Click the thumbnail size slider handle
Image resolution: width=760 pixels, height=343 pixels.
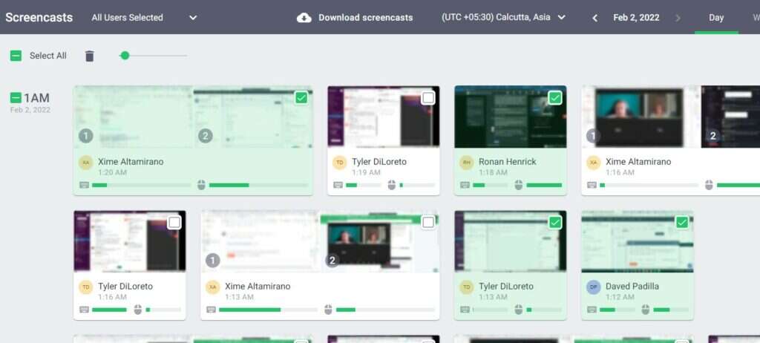[x=125, y=56]
